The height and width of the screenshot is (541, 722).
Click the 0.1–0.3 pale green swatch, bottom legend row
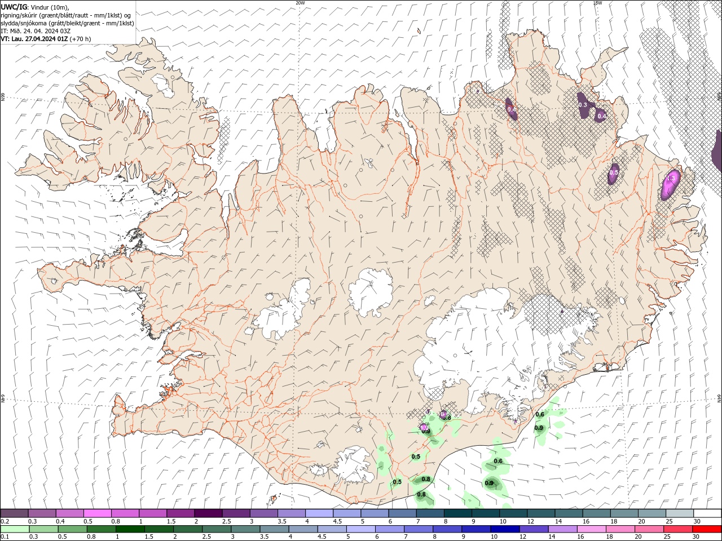[x=15, y=529]
